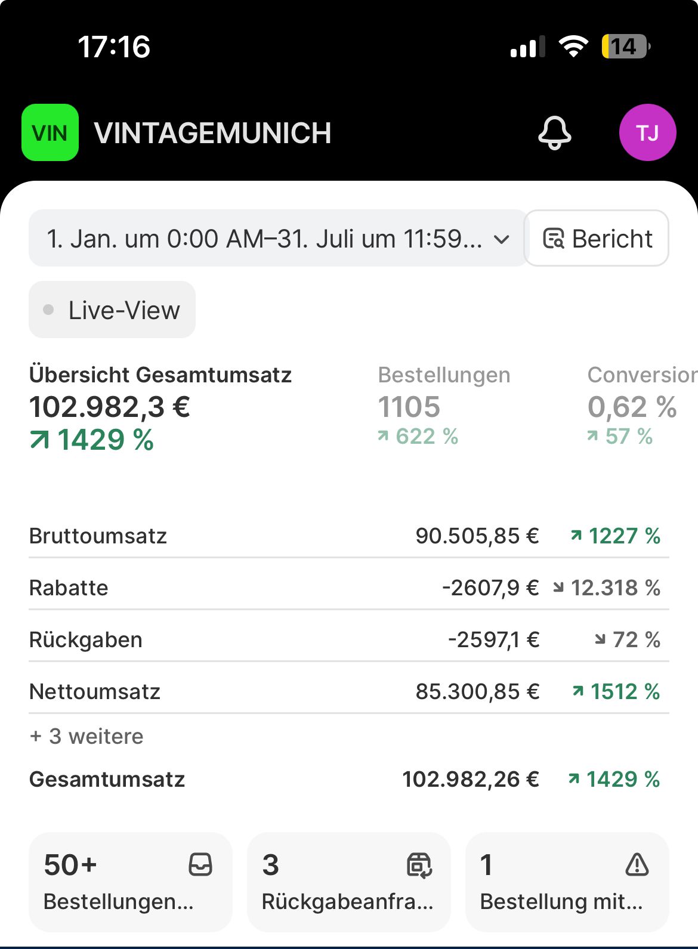Open the Nettoumsatz row
The image size is (698, 949).
[x=348, y=691]
